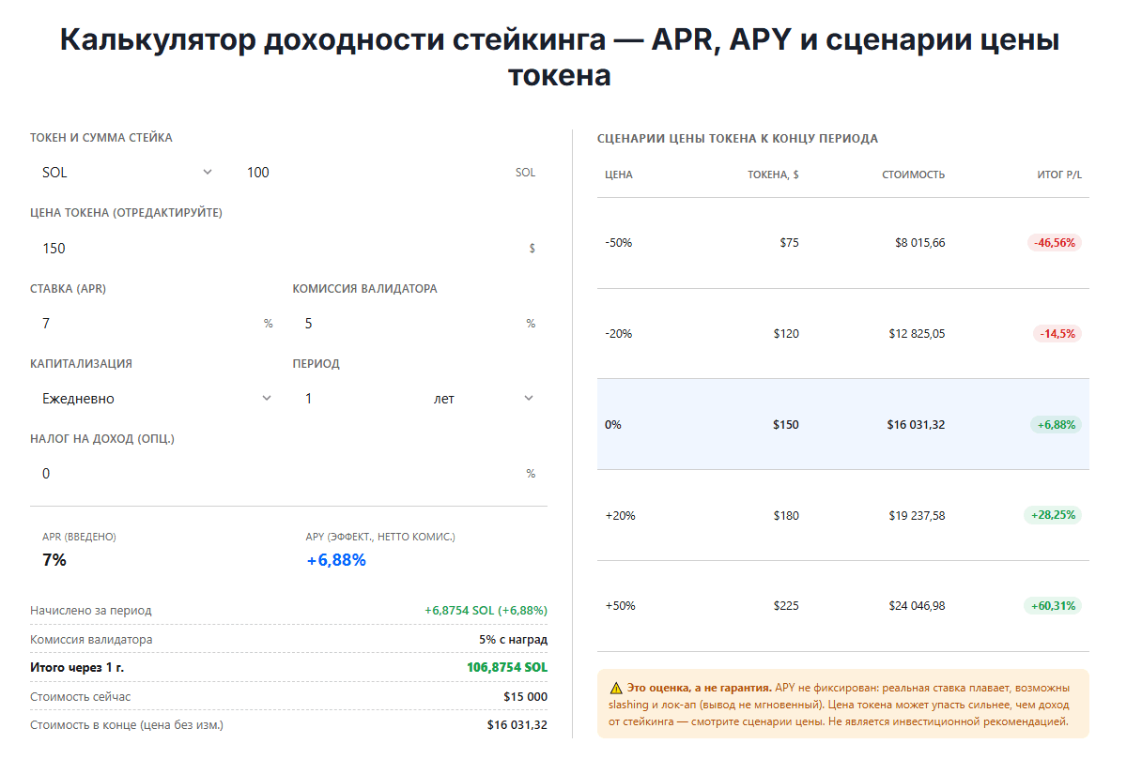Image resolution: width=1142 pixels, height=774 pixels.
Task: Click the $8 015,66 value cell
Action: click(x=920, y=243)
